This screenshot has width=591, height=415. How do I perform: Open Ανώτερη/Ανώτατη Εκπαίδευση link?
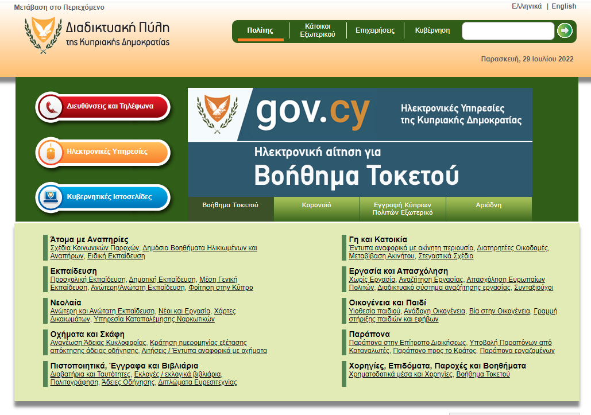(138, 288)
